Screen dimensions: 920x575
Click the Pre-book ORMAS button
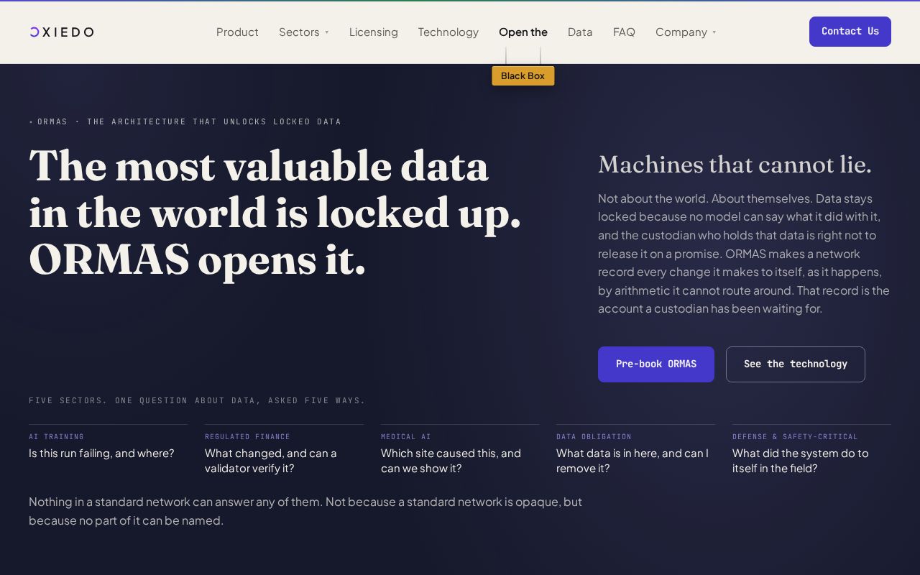pyautogui.click(x=656, y=364)
